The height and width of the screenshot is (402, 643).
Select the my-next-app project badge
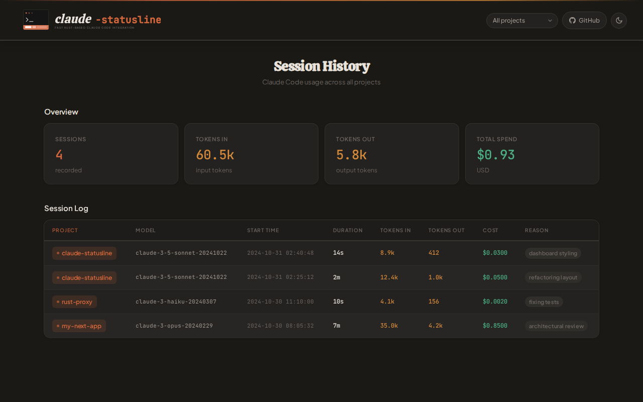click(x=79, y=326)
